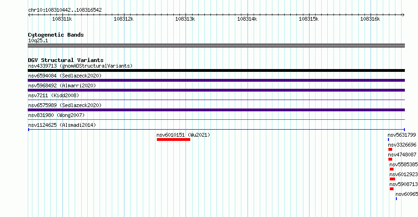Click the gray 10q25.1 cytogenetic band bar

[216, 46]
